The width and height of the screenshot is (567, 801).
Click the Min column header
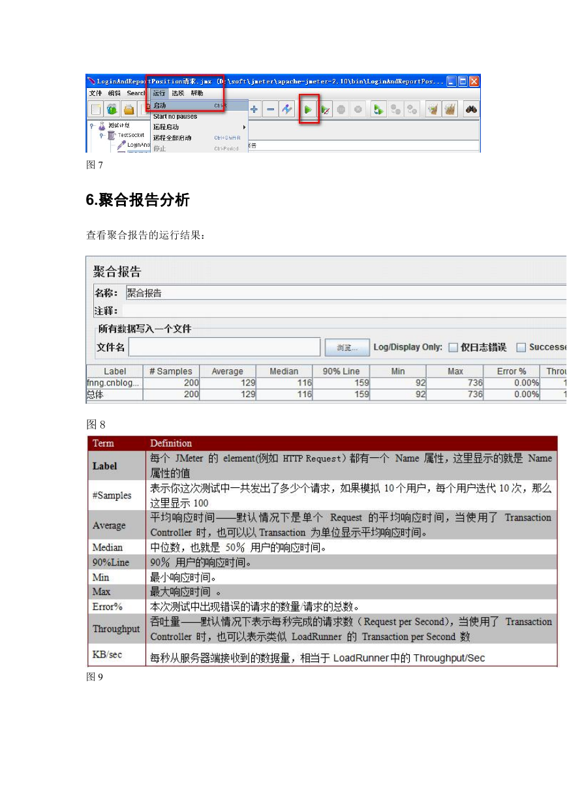coord(398,371)
